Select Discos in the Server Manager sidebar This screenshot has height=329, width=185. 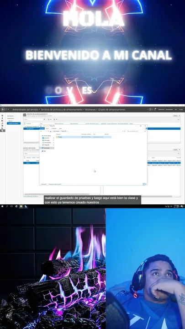tap(10, 121)
